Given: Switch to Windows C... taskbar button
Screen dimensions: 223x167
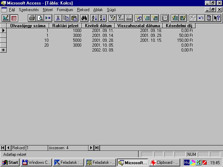Looking at the screenshot, I should (x=36, y=162).
